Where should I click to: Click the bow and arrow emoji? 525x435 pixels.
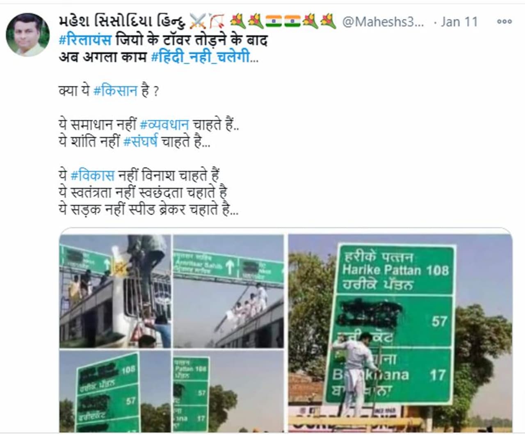pyautogui.click(x=216, y=21)
